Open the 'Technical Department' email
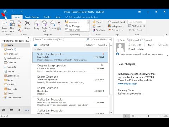Viewport: 169px width, 127px height. pos(70,80)
